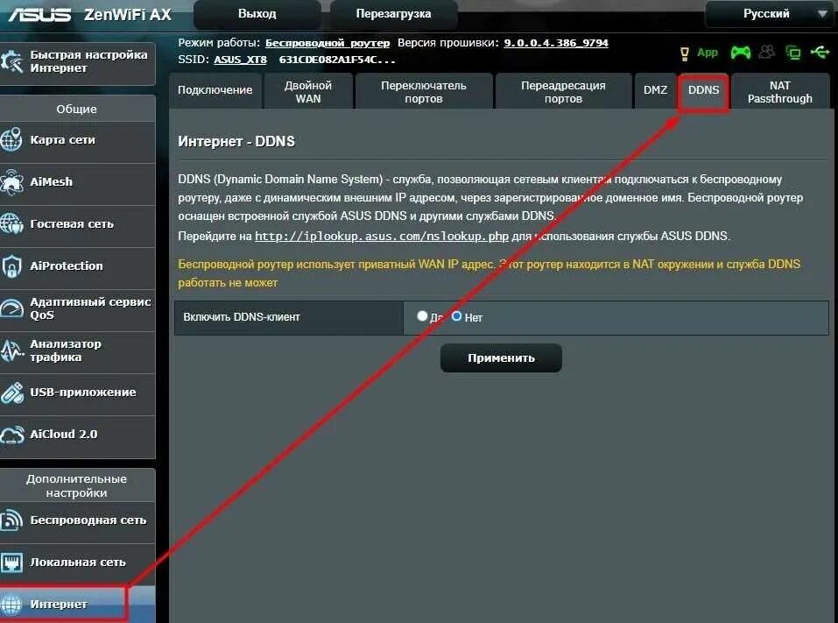Image resolution: width=838 pixels, height=623 pixels.
Task: Open the Русский language dropdown
Action: tap(770, 14)
